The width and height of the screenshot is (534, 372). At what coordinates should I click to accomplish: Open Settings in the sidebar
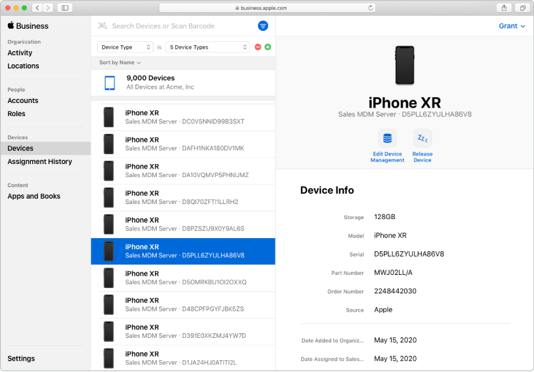[21, 359]
